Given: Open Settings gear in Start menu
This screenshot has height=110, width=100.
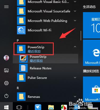Looking at the screenshot, I should coord(6,83).
